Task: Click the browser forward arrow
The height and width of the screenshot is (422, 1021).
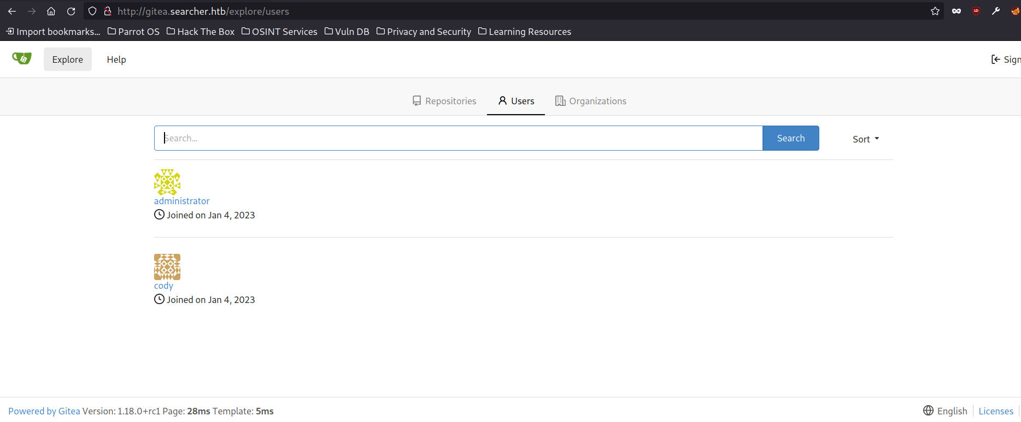Action: click(x=32, y=11)
